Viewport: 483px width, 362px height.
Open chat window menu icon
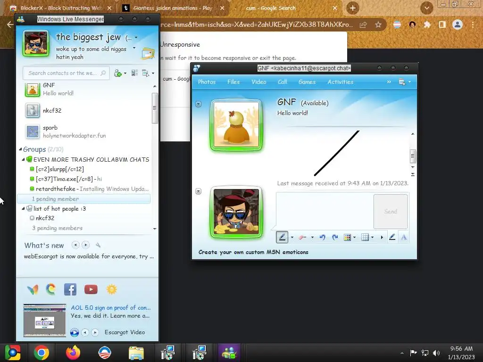coord(402,82)
